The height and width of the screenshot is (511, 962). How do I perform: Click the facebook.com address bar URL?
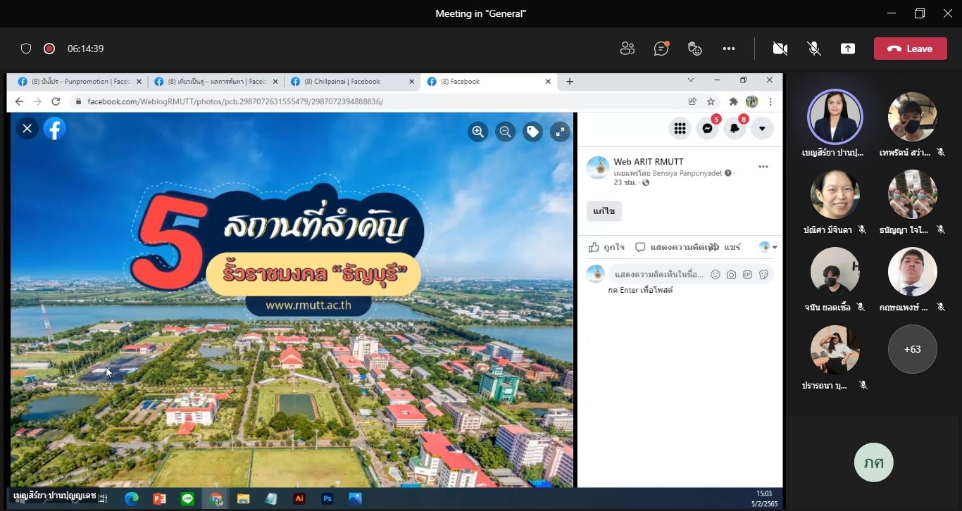pyautogui.click(x=235, y=101)
